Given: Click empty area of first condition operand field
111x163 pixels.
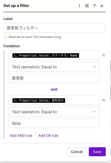Looking at the screenshot, I should [89, 55].
